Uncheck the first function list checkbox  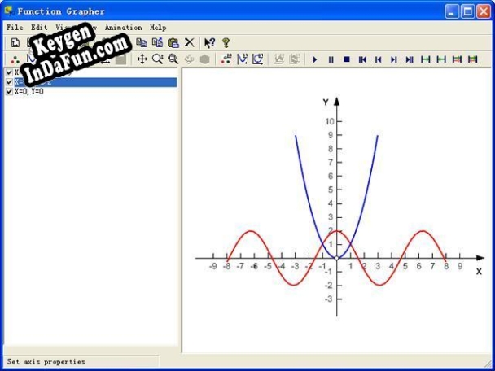(x=10, y=72)
